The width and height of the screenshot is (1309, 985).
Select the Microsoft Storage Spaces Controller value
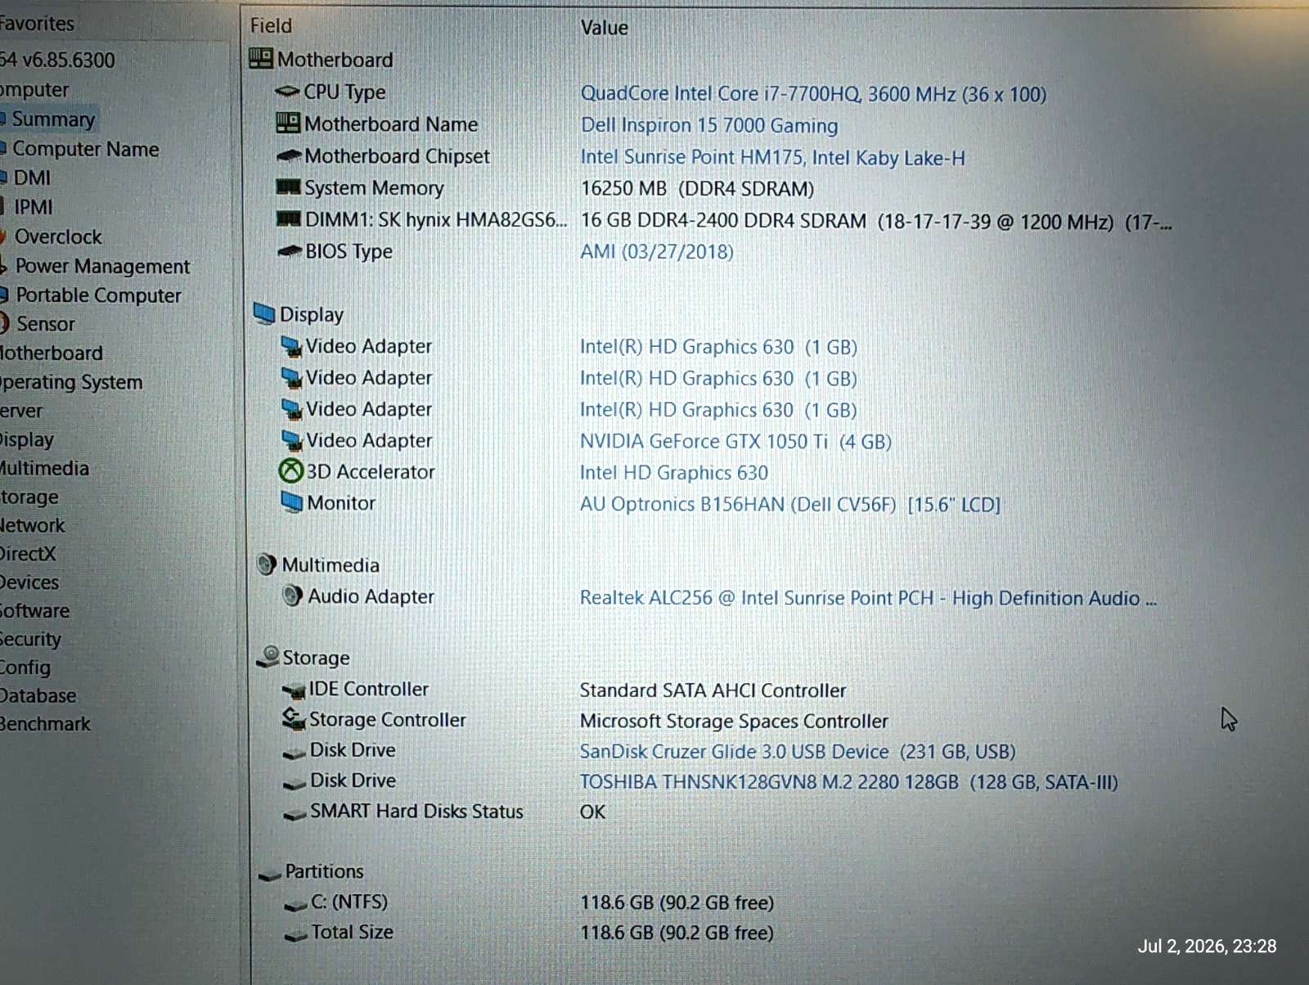point(734,721)
